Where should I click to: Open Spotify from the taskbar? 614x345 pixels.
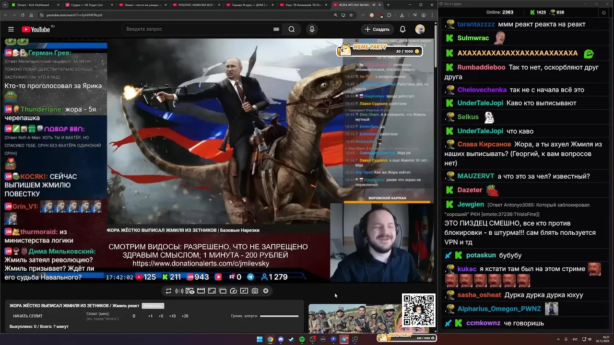click(x=302, y=339)
